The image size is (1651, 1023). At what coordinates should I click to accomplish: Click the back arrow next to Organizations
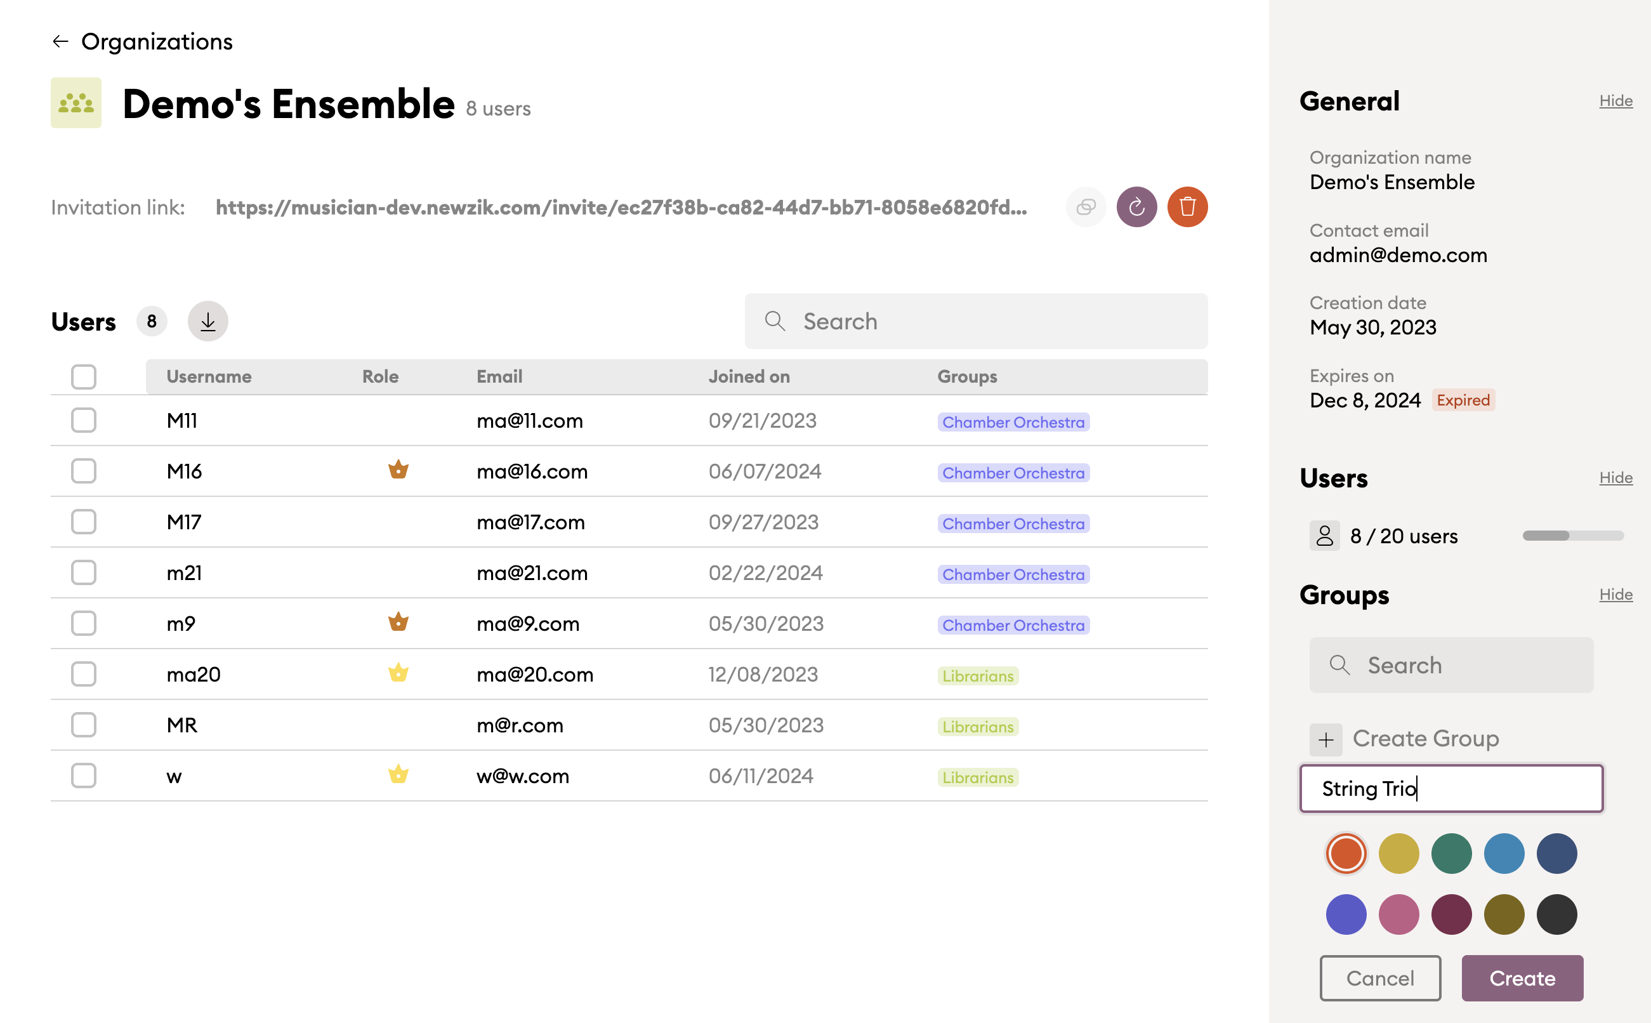point(60,41)
